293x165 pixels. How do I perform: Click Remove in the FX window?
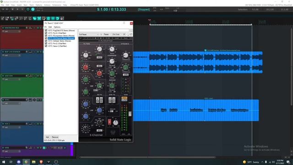55,137
